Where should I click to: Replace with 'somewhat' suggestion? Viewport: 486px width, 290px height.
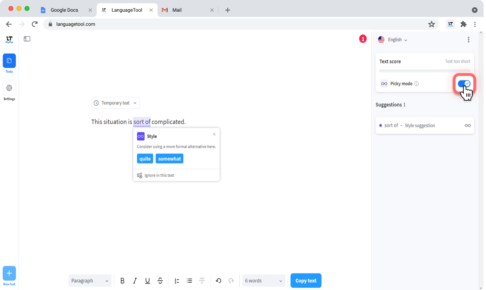pos(170,159)
